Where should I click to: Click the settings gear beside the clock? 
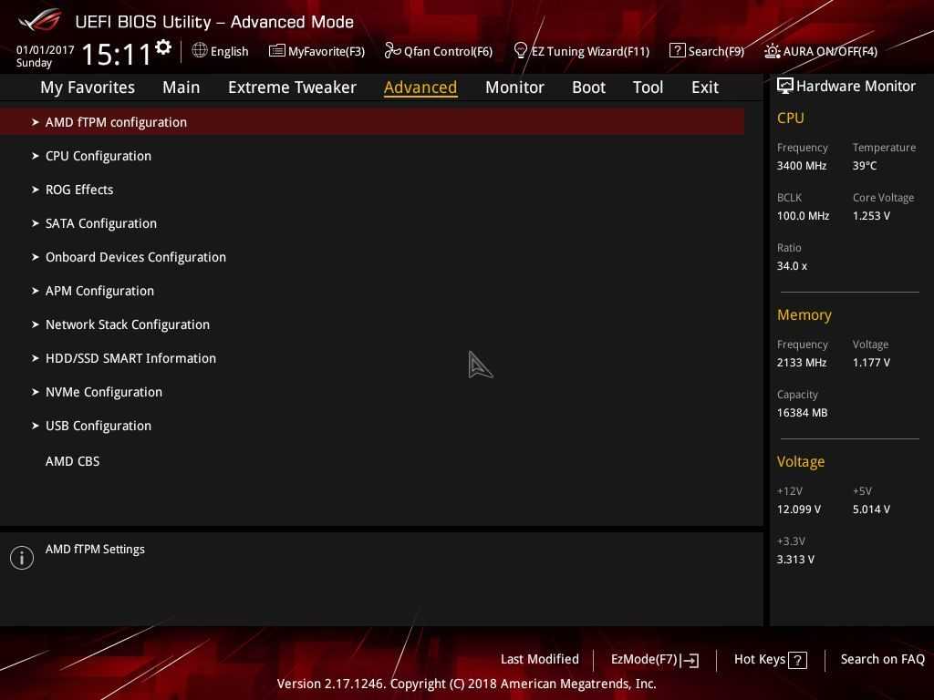163,47
